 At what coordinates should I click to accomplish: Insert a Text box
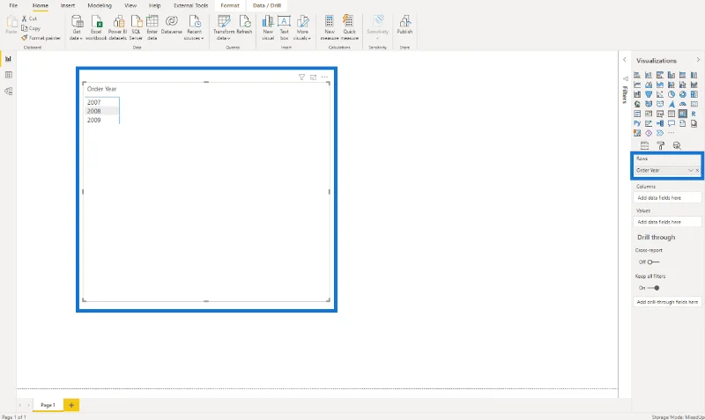click(x=284, y=27)
